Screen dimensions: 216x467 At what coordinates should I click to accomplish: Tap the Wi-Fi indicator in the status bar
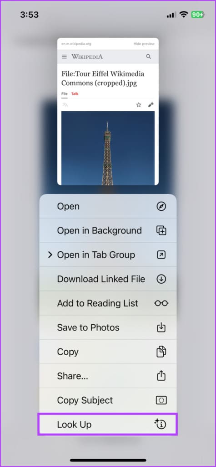click(184, 15)
